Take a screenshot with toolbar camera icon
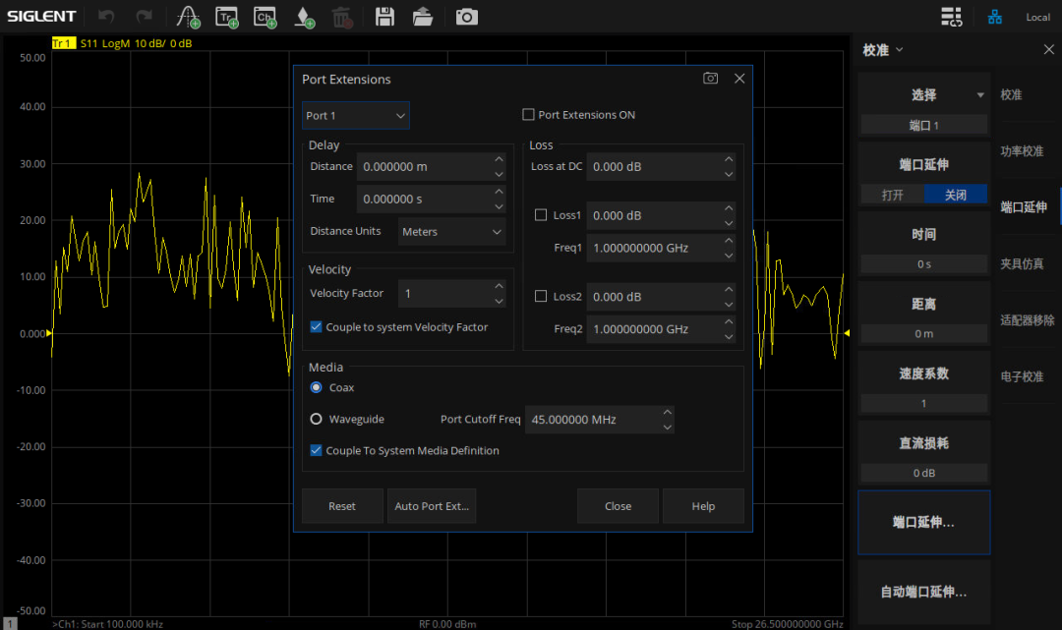 pos(466,17)
